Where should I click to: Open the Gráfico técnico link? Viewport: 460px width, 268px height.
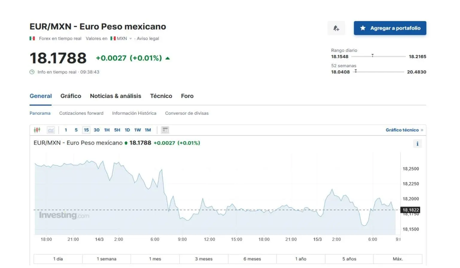404,130
